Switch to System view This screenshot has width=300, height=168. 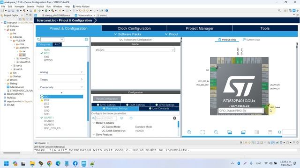pyautogui.click(x=251, y=40)
